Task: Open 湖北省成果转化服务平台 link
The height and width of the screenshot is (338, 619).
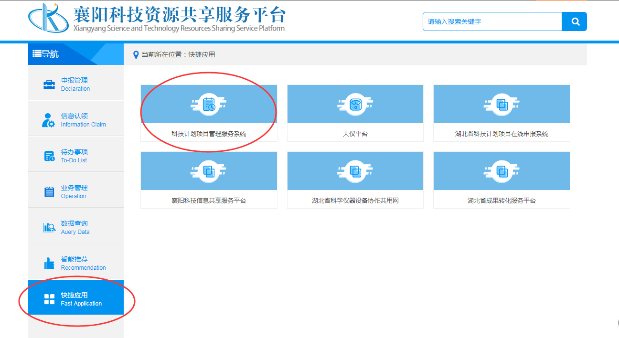Action: (502, 201)
